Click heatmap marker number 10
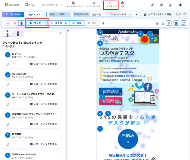Image resolution: width=190 pixels, height=160 pixels. tap(100, 113)
